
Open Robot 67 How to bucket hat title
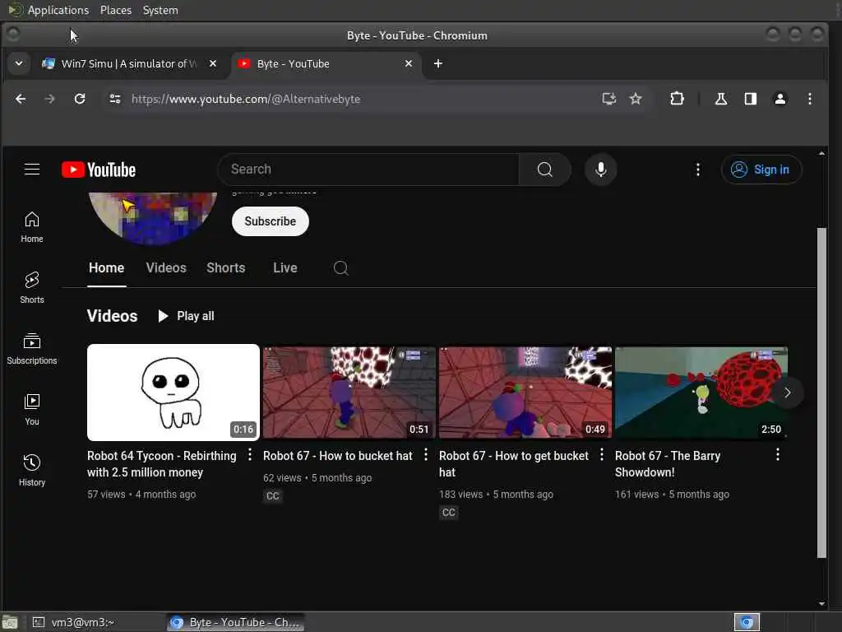click(338, 456)
